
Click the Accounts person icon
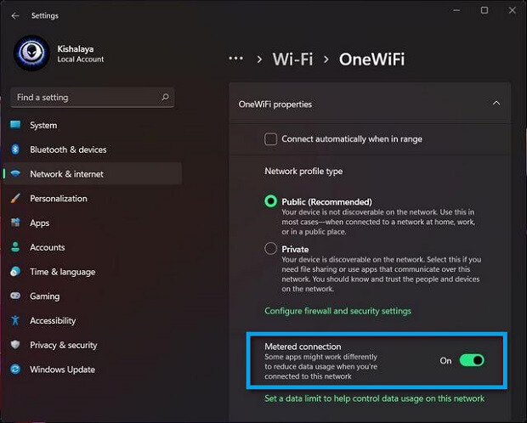15,247
